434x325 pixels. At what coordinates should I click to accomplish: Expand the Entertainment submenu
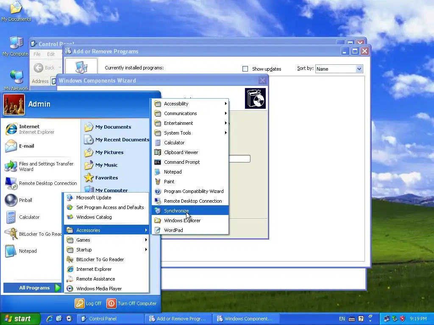190,123
